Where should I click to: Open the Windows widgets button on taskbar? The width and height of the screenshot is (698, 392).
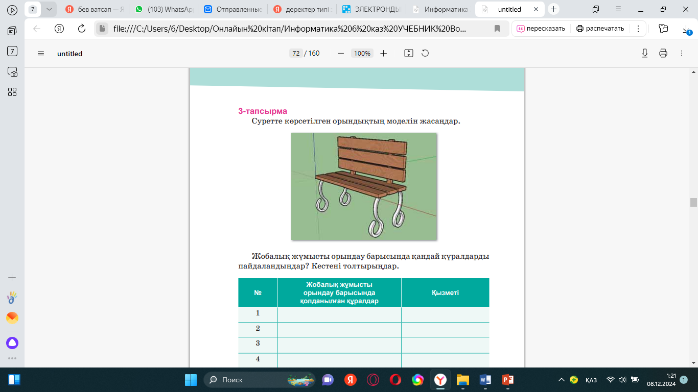[x=14, y=380]
